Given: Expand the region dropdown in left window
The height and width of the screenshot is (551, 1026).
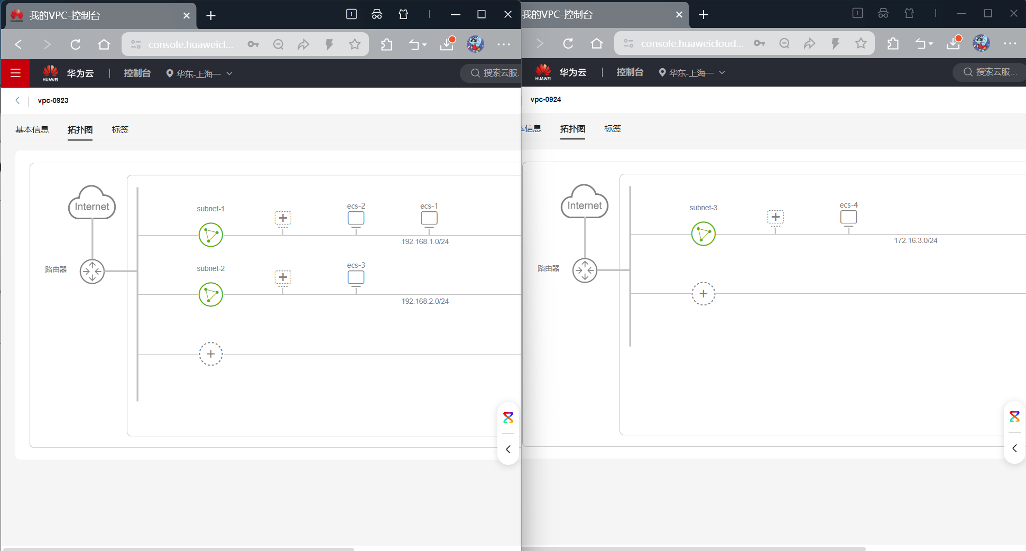Looking at the screenshot, I should click(199, 74).
